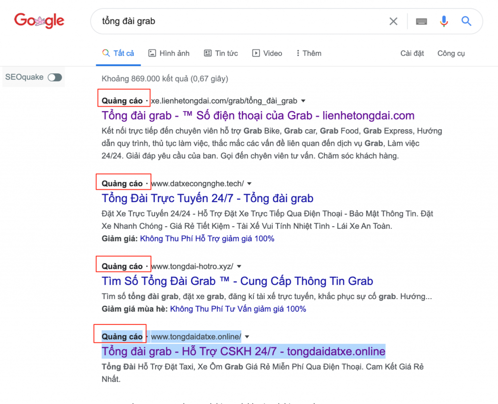Screen dimensions: 498x404
Task: Expand dropdown arrow next to xe.lienhetongdai.com URL
Action: click(303, 101)
